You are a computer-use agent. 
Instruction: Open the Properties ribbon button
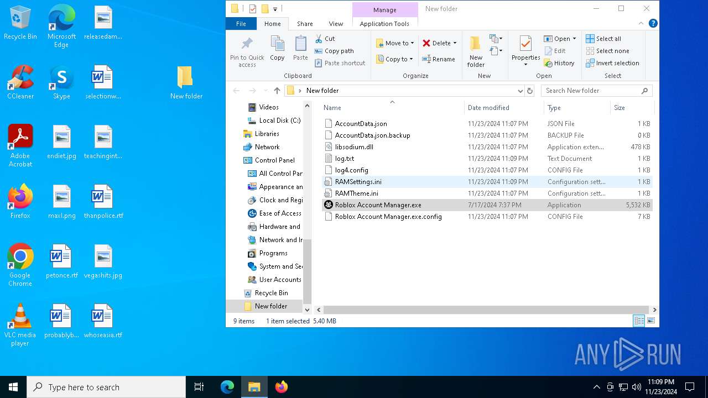[525, 51]
